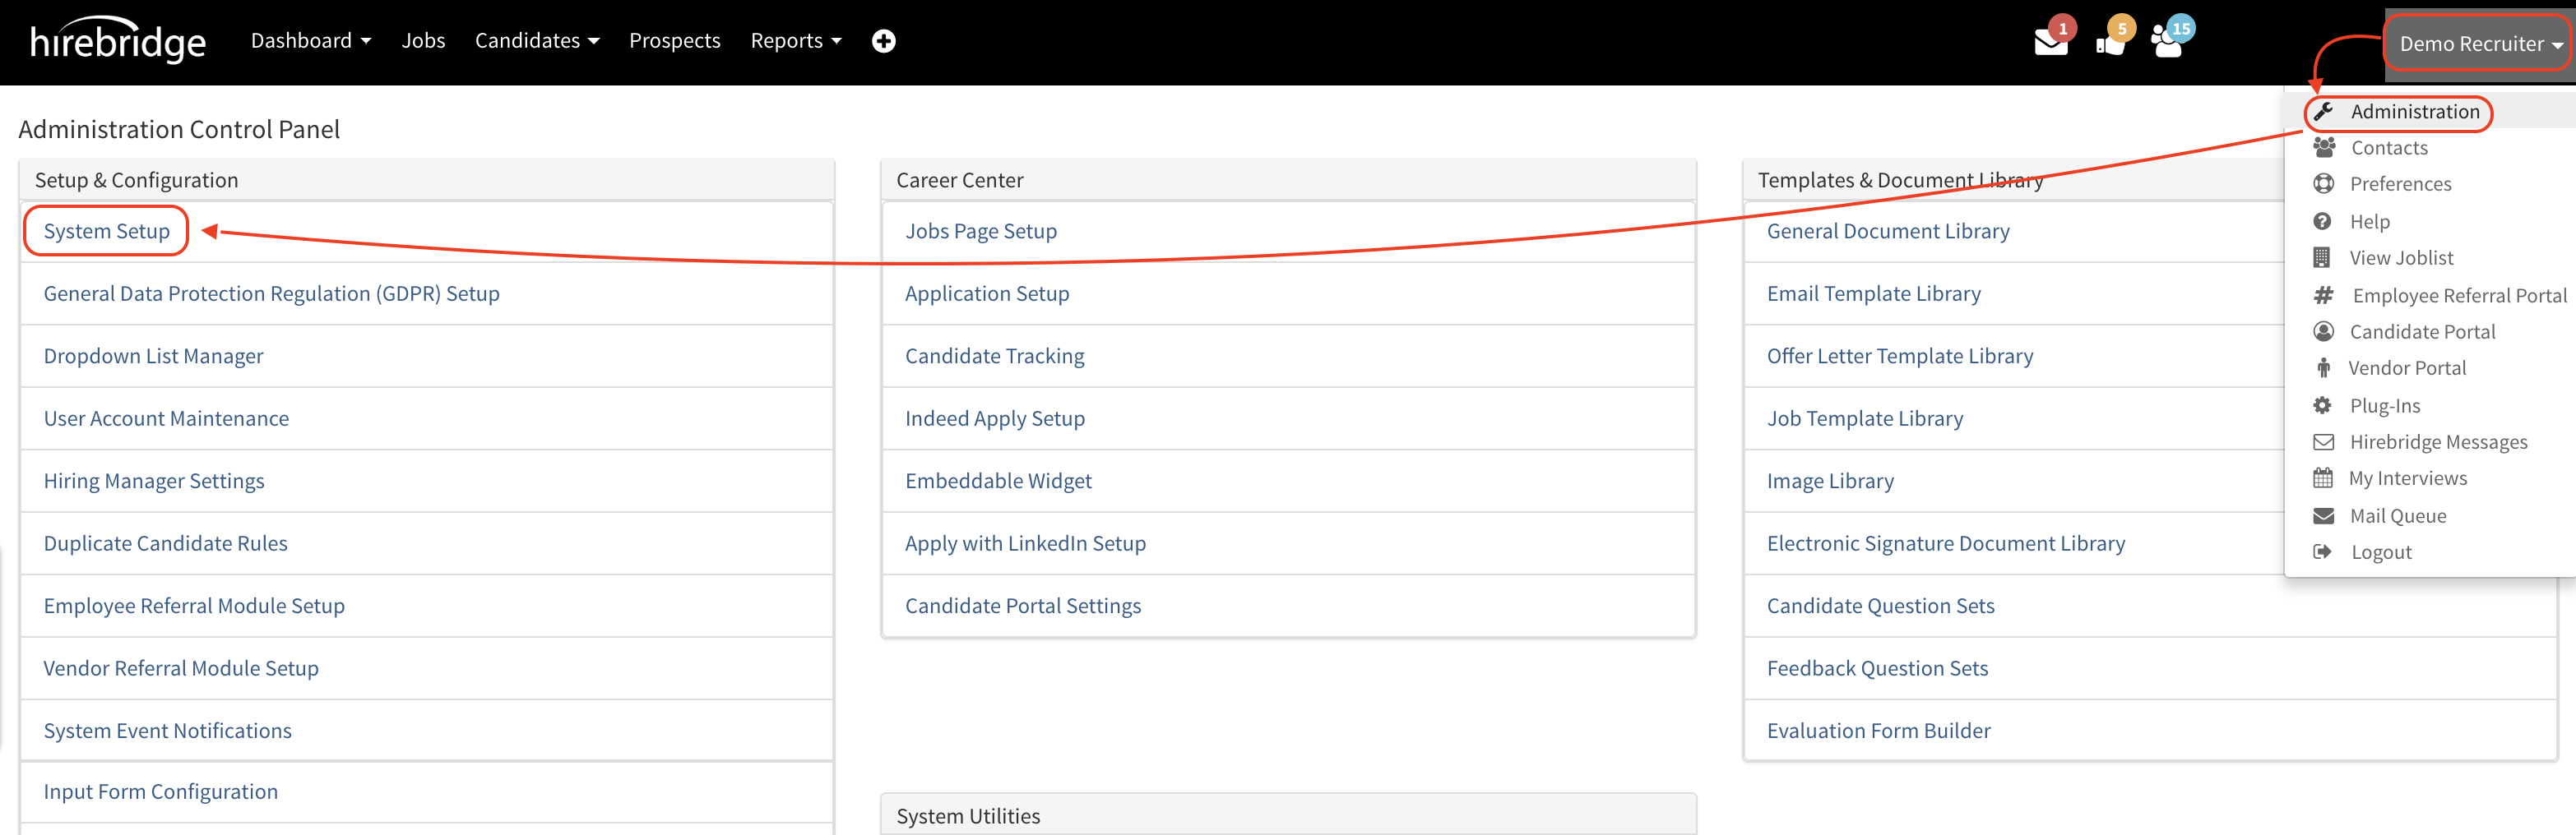Open Apply with LinkedIn Setup
This screenshot has height=835, width=2576.
[1025, 543]
